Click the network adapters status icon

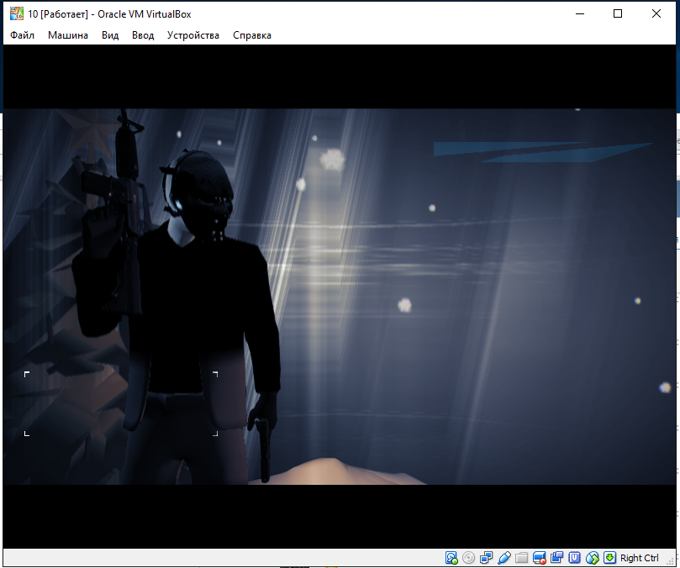(486, 558)
